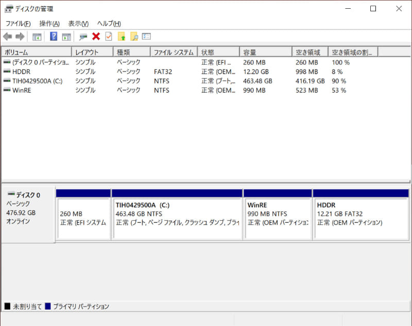This screenshot has height=326, width=412.
Task: Click the 998 MB free space cell
Action: (x=306, y=71)
